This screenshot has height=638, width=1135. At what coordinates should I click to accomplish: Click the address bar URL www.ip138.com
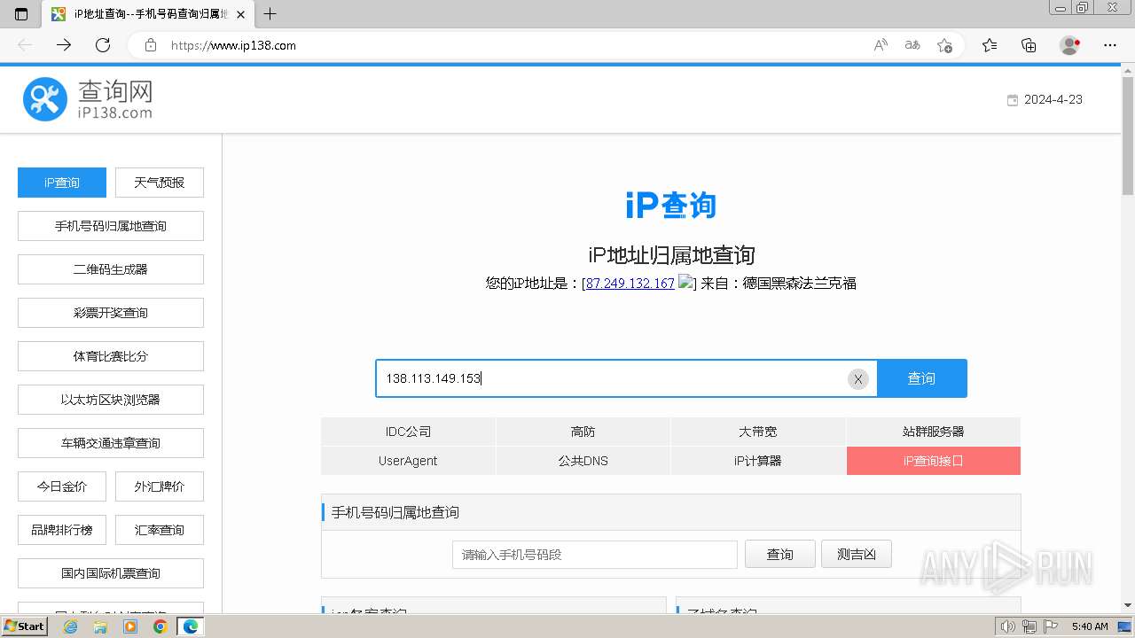pyautogui.click(x=233, y=45)
